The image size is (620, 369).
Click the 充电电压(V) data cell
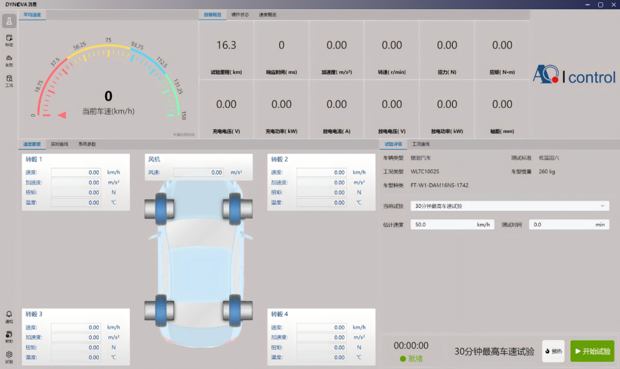tap(226, 109)
